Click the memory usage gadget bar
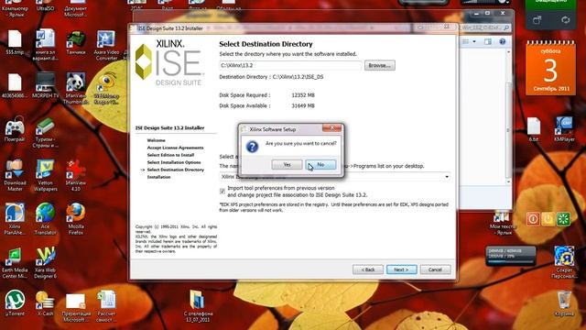The width and height of the screenshot is (586, 330). tap(511, 256)
